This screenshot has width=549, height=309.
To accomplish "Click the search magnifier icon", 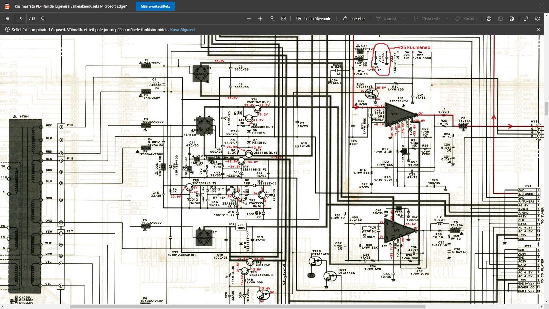I will click(x=43, y=19).
